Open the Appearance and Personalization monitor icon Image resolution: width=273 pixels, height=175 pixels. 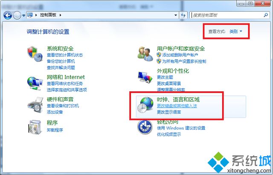(145, 77)
